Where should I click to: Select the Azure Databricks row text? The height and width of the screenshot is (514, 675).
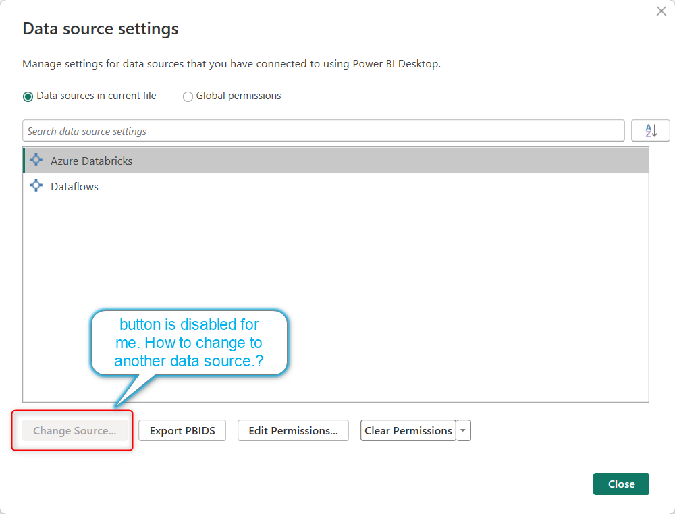coord(91,161)
